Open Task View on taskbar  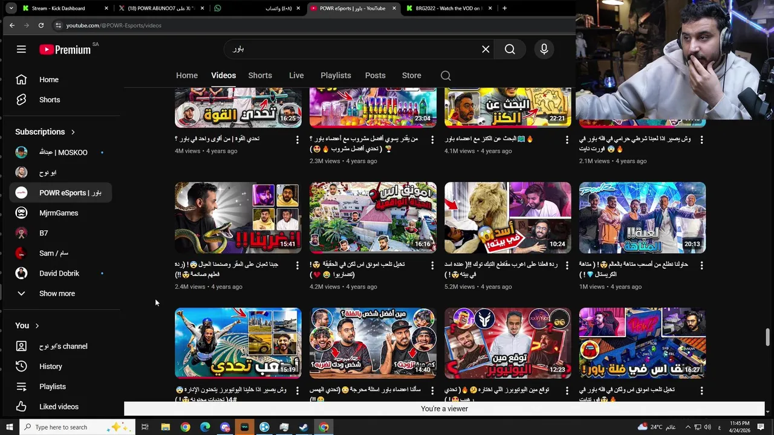coord(145,427)
